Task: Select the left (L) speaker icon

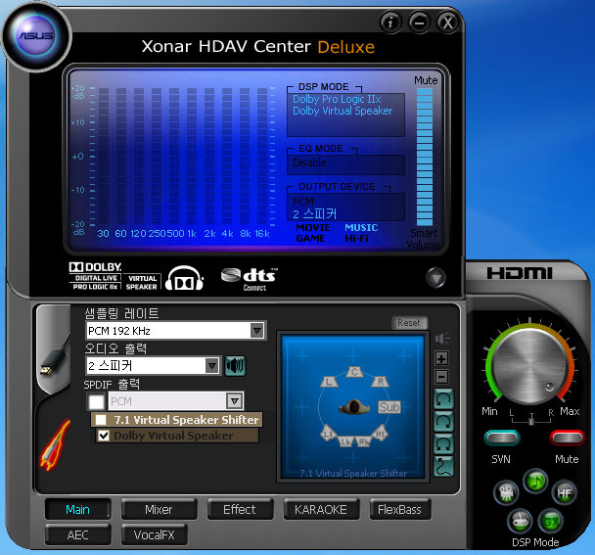Action: coord(329,381)
